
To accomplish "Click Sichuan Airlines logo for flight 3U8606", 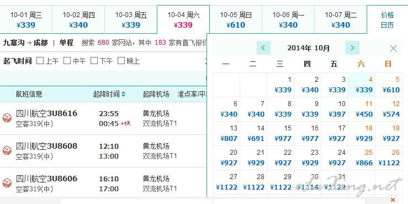I will click(x=7, y=183).
